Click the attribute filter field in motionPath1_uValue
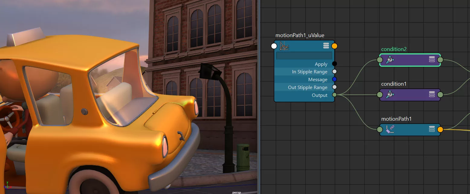470x194 pixels. (304, 56)
